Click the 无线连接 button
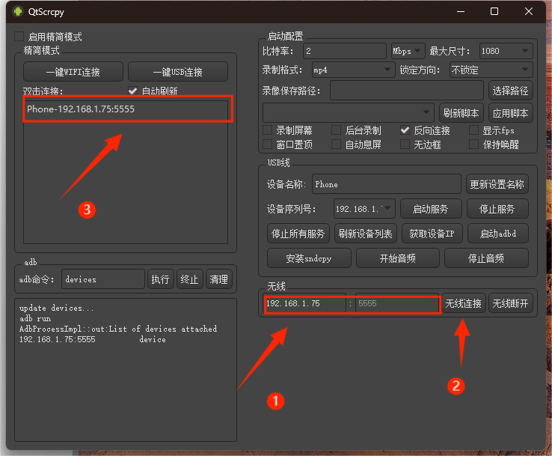Viewport: 552px width, 456px height. (x=463, y=304)
